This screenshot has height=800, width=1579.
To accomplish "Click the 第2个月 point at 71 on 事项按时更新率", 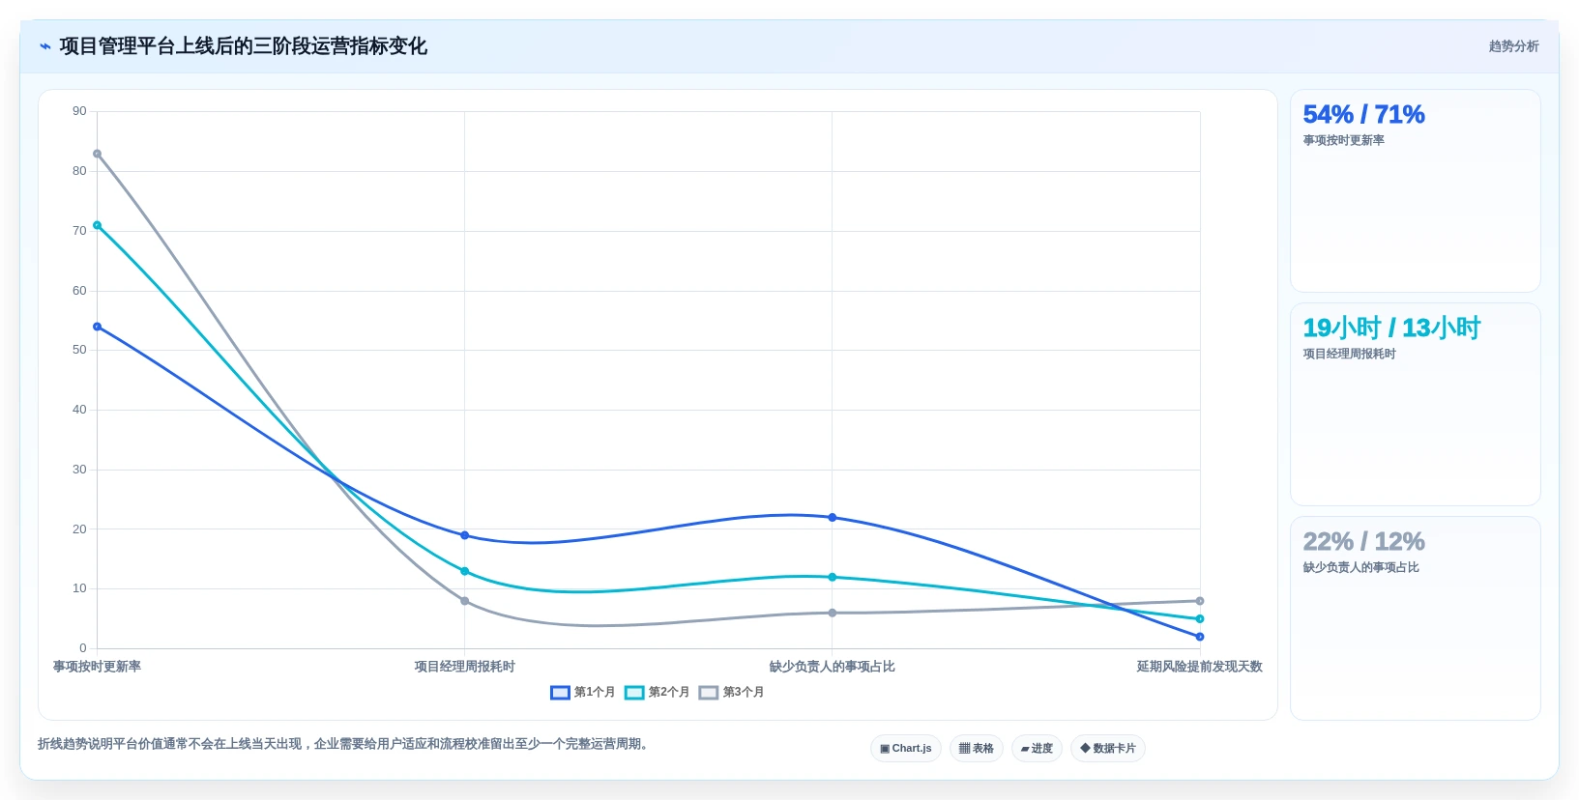I will 97,225.
